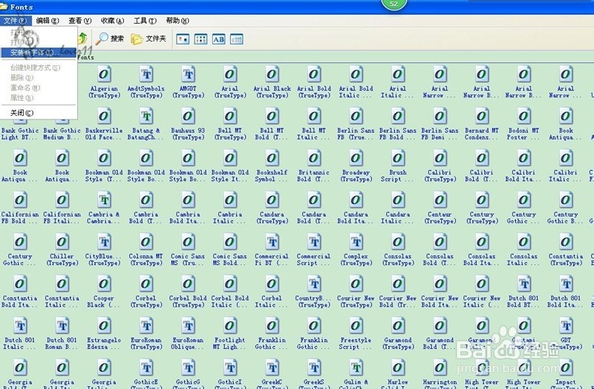594x389 pixels.
Task: Open the 工具 (Tools) menu
Action: 145,21
